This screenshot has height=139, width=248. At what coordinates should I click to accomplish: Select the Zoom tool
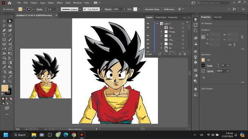(10, 81)
